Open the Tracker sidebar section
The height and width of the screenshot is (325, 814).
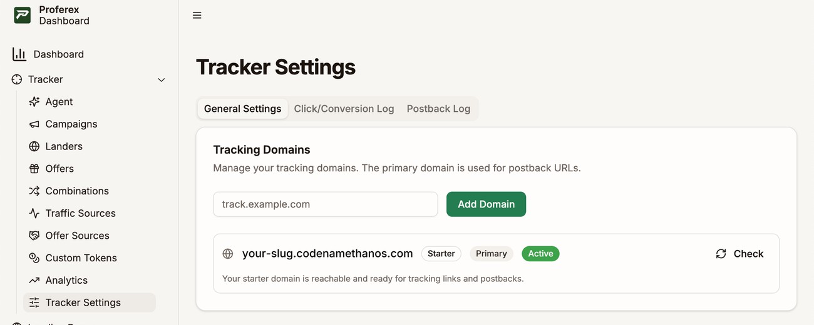tap(89, 79)
